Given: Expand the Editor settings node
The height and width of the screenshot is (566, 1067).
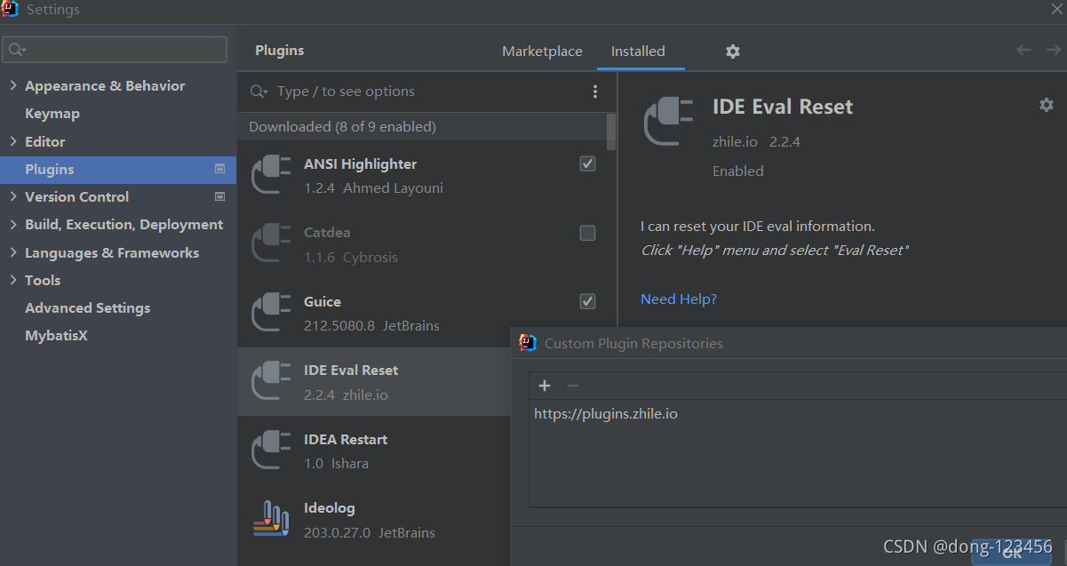Looking at the screenshot, I should click(12, 141).
